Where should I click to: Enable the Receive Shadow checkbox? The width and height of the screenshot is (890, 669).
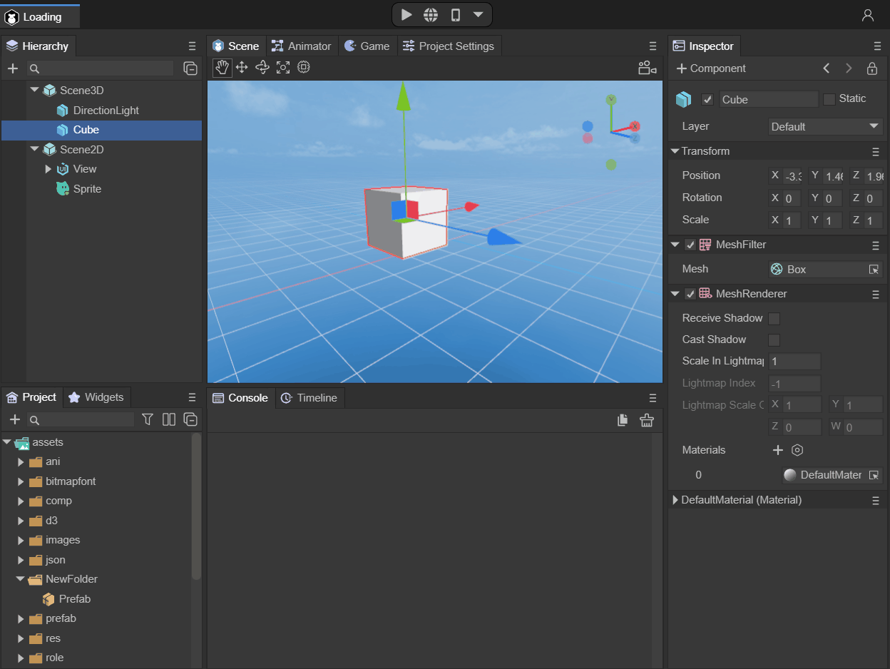[774, 319]
